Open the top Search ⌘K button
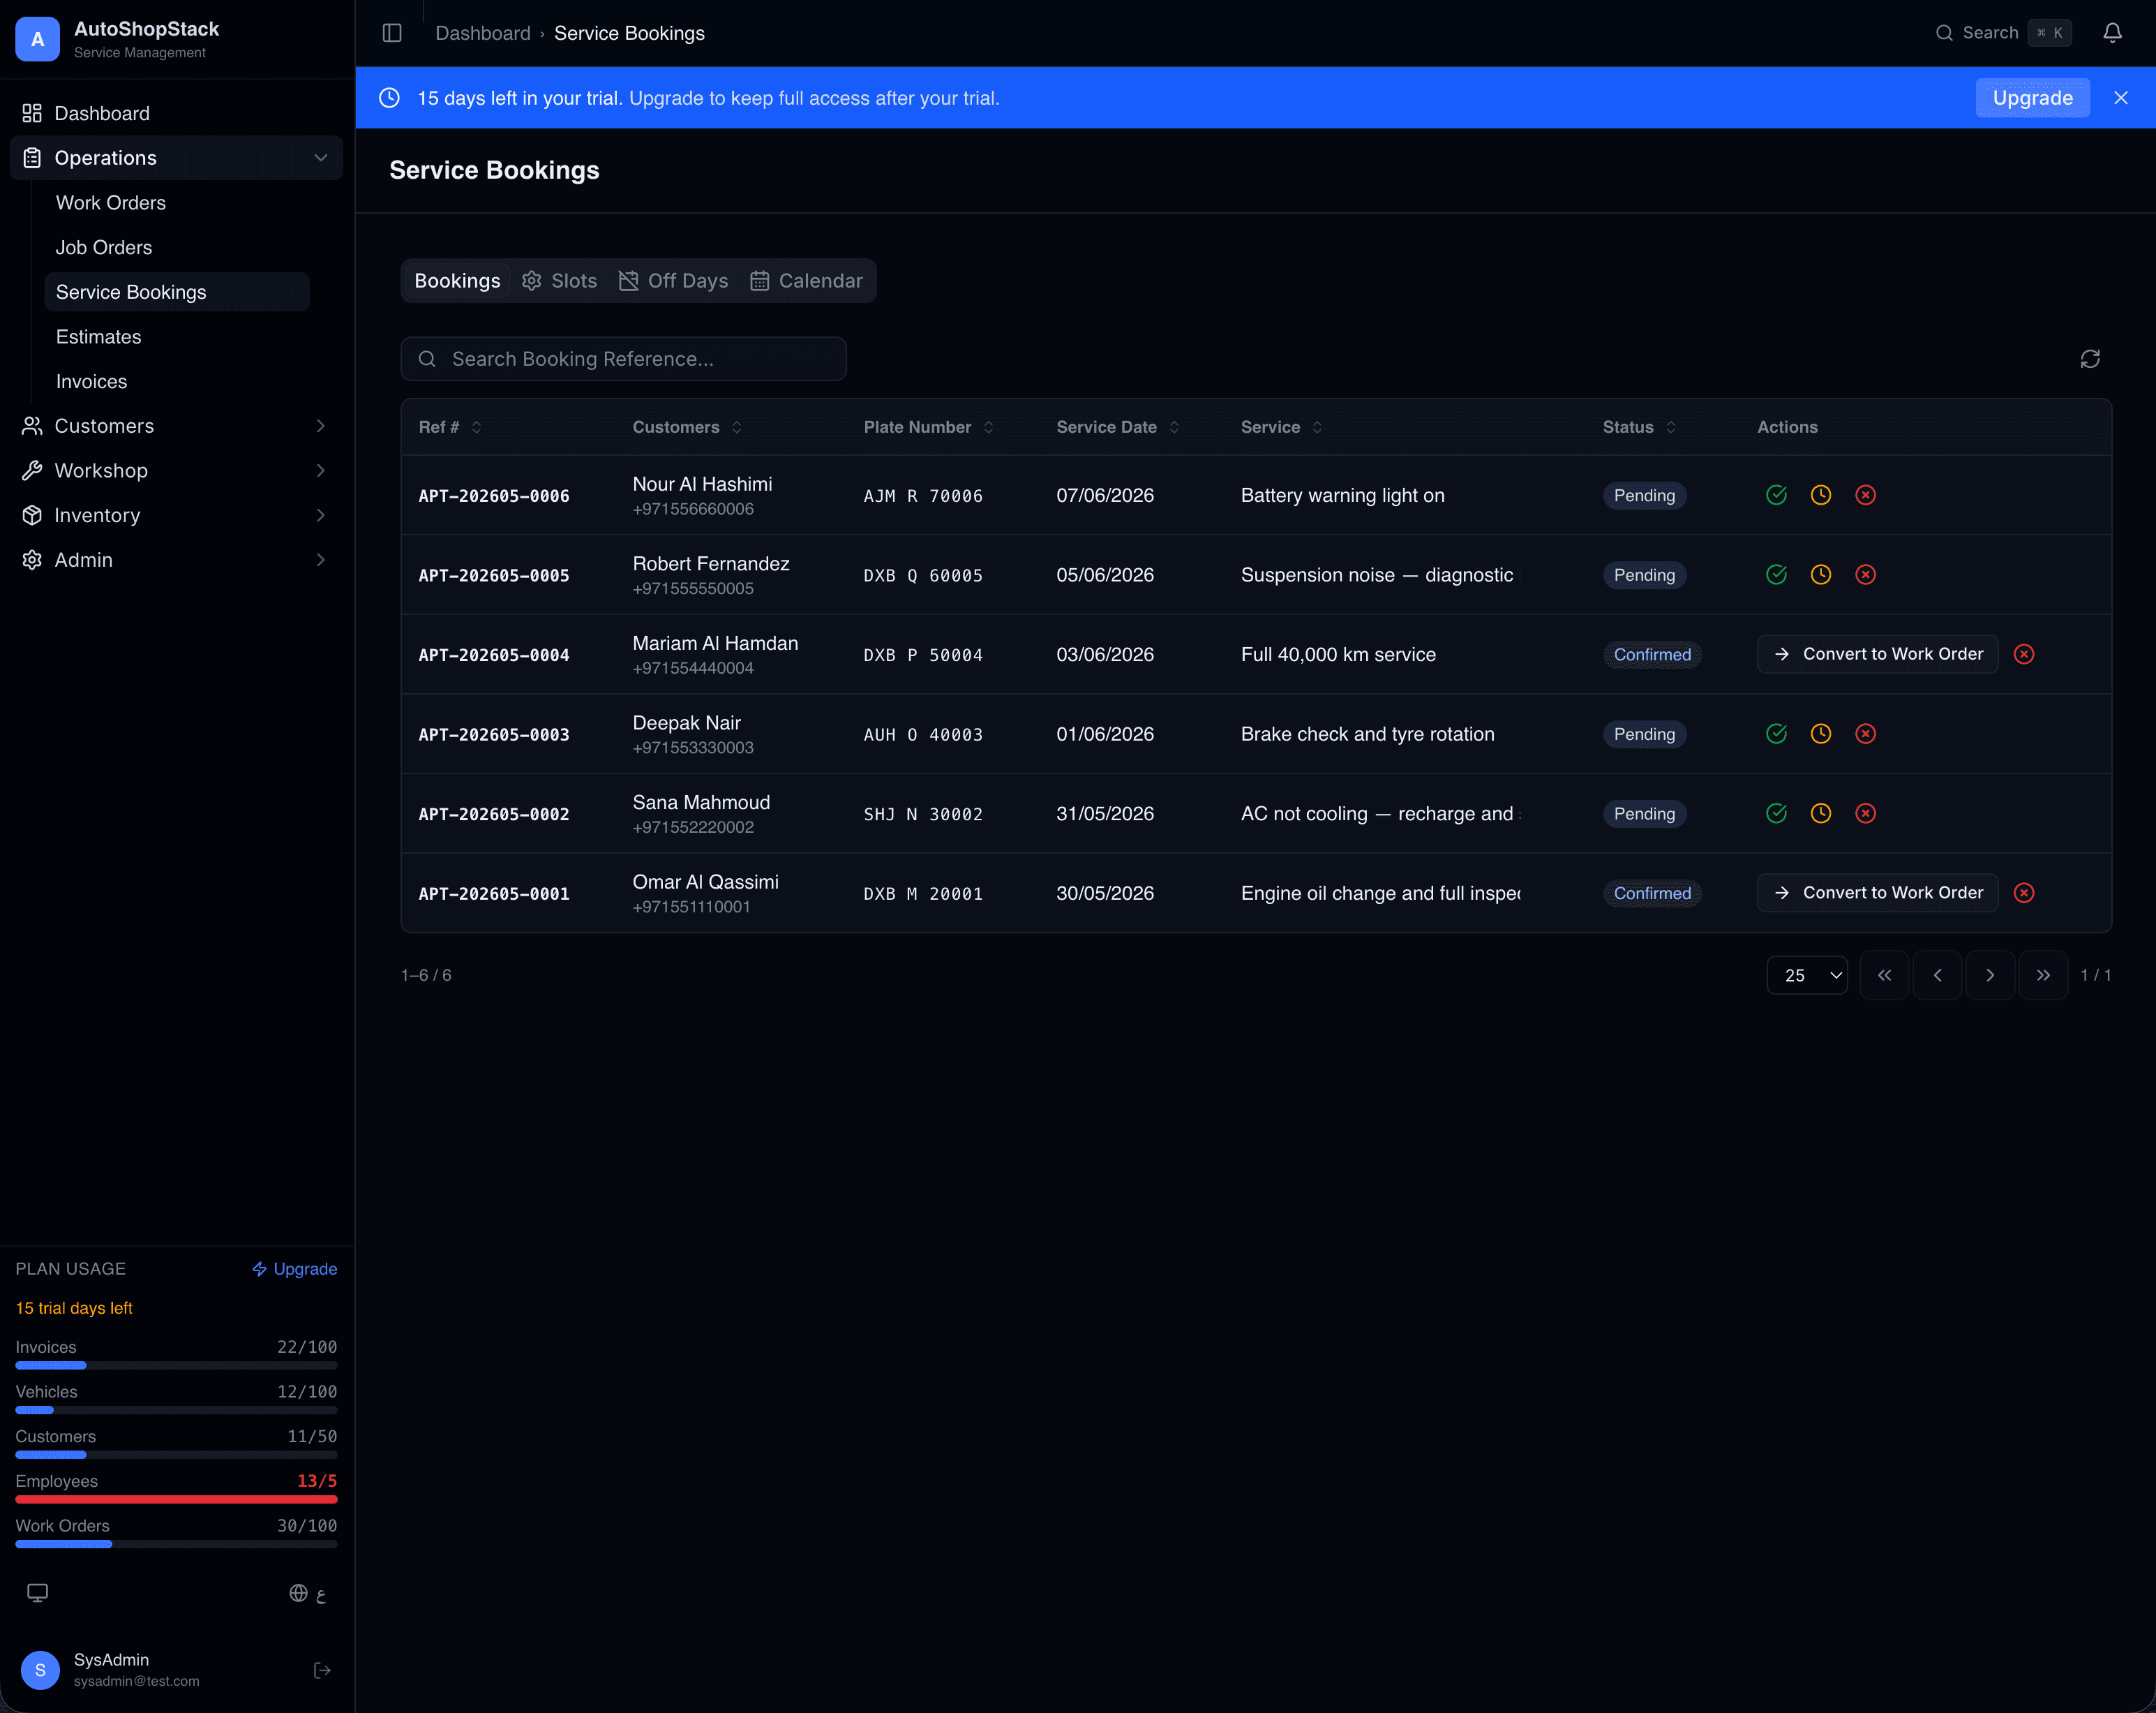 (x=2003, y=33)
